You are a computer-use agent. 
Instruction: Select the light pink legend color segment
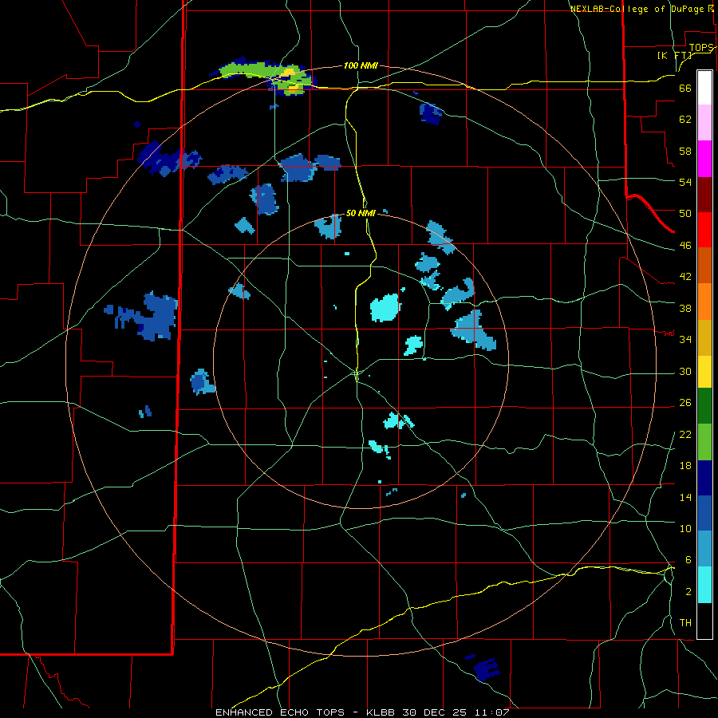coord(704,123)
